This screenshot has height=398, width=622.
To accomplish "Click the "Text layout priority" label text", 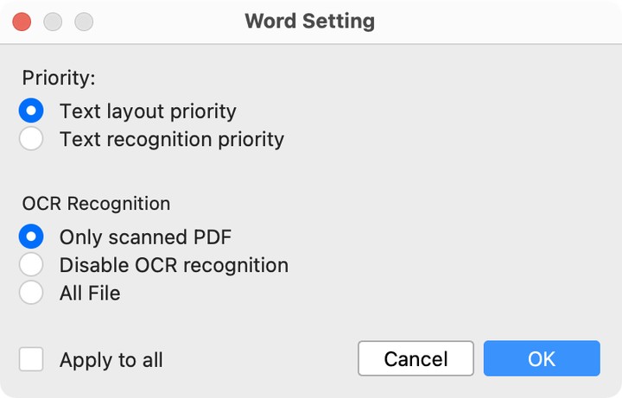I will (148, 111).
